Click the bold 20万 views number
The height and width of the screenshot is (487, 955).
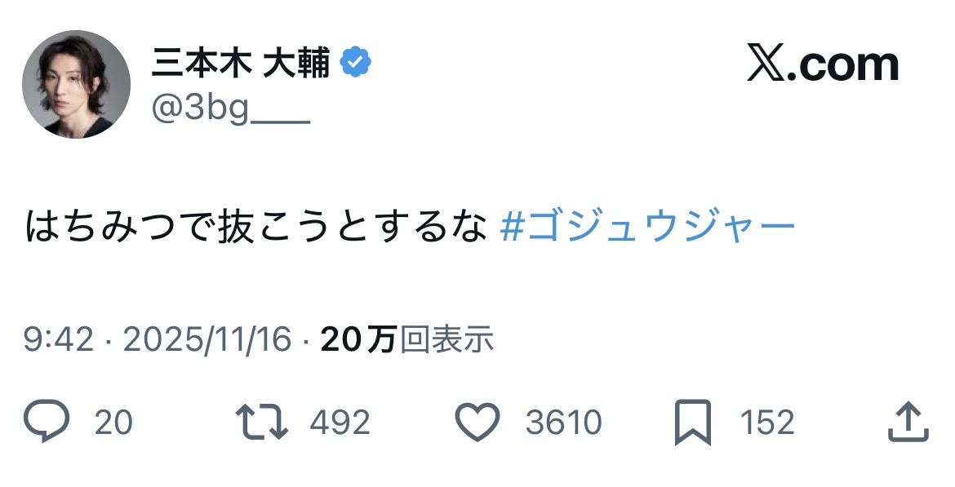click(358, 339)
